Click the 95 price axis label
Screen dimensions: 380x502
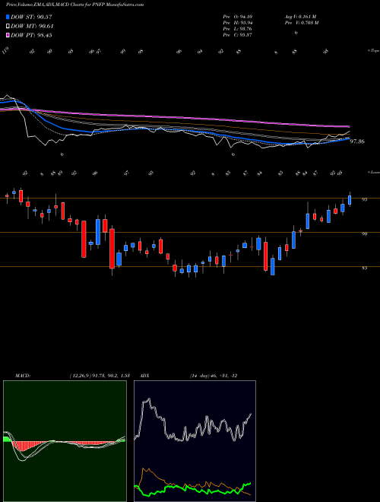pyautogui.click(x=364, y=199)
